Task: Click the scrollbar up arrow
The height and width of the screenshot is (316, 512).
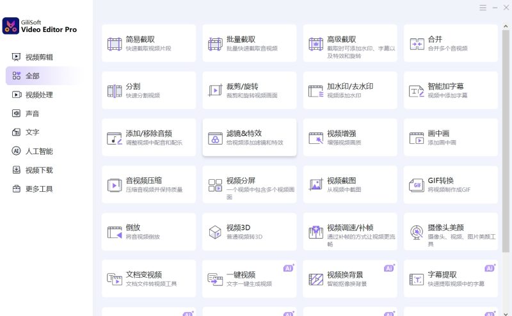Action: point(506,26)
